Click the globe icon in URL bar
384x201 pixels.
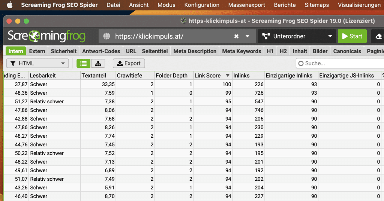[x=106, y=36]
